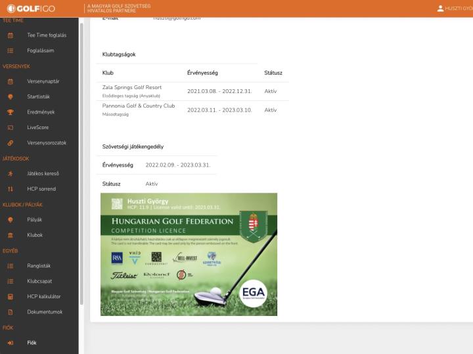
Task: Click the sidebar vertical scrollbar
Action: coord(81,164)
